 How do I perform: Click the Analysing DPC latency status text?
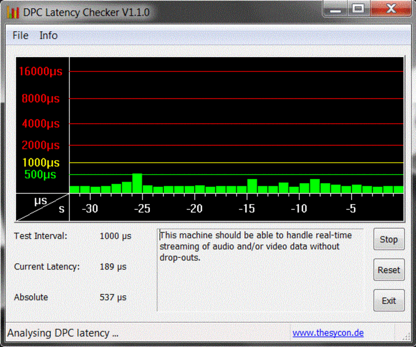point(62,333)
